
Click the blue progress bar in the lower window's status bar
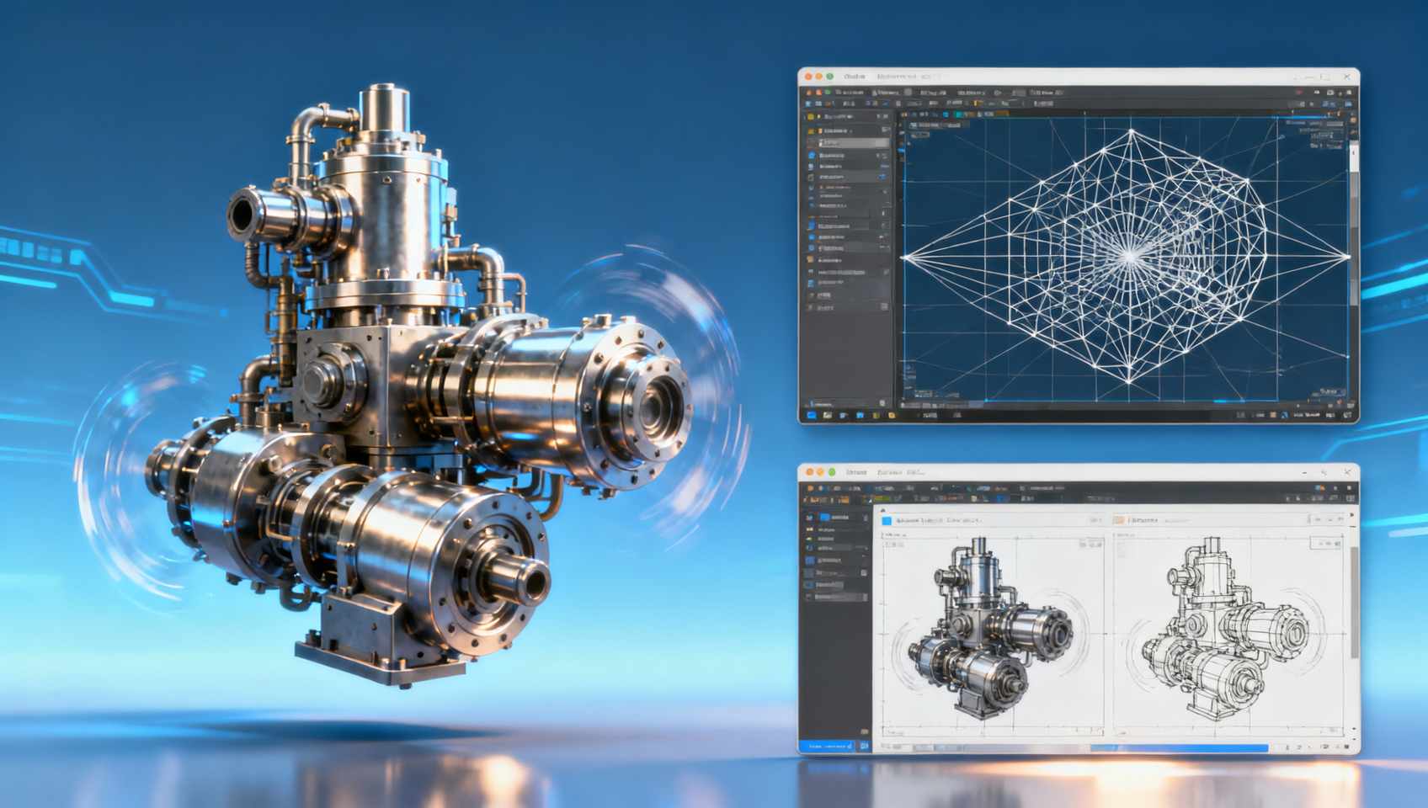[1179, 747]
